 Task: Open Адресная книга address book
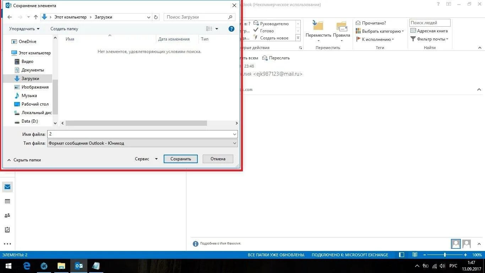click(429, 31)
